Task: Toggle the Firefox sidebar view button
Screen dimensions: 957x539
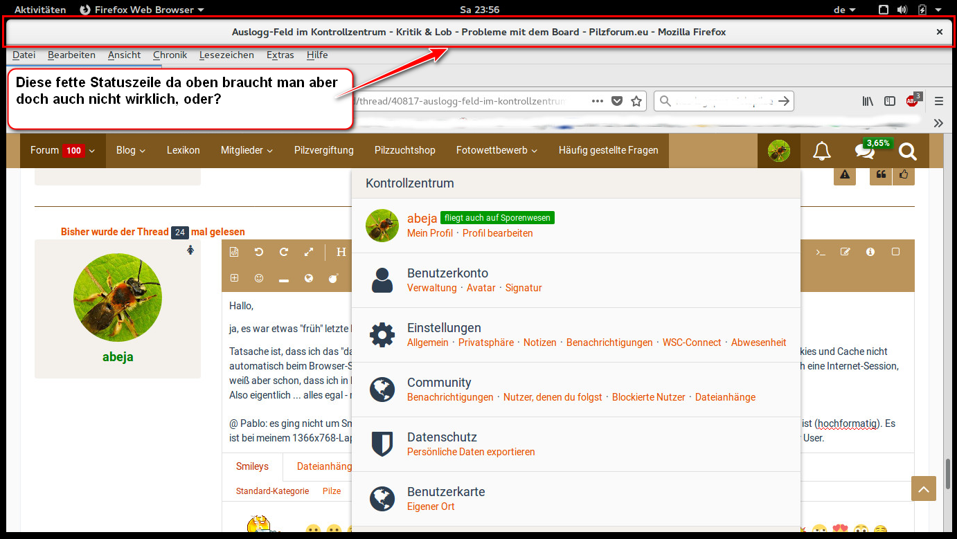Action: tap(890, 101)
